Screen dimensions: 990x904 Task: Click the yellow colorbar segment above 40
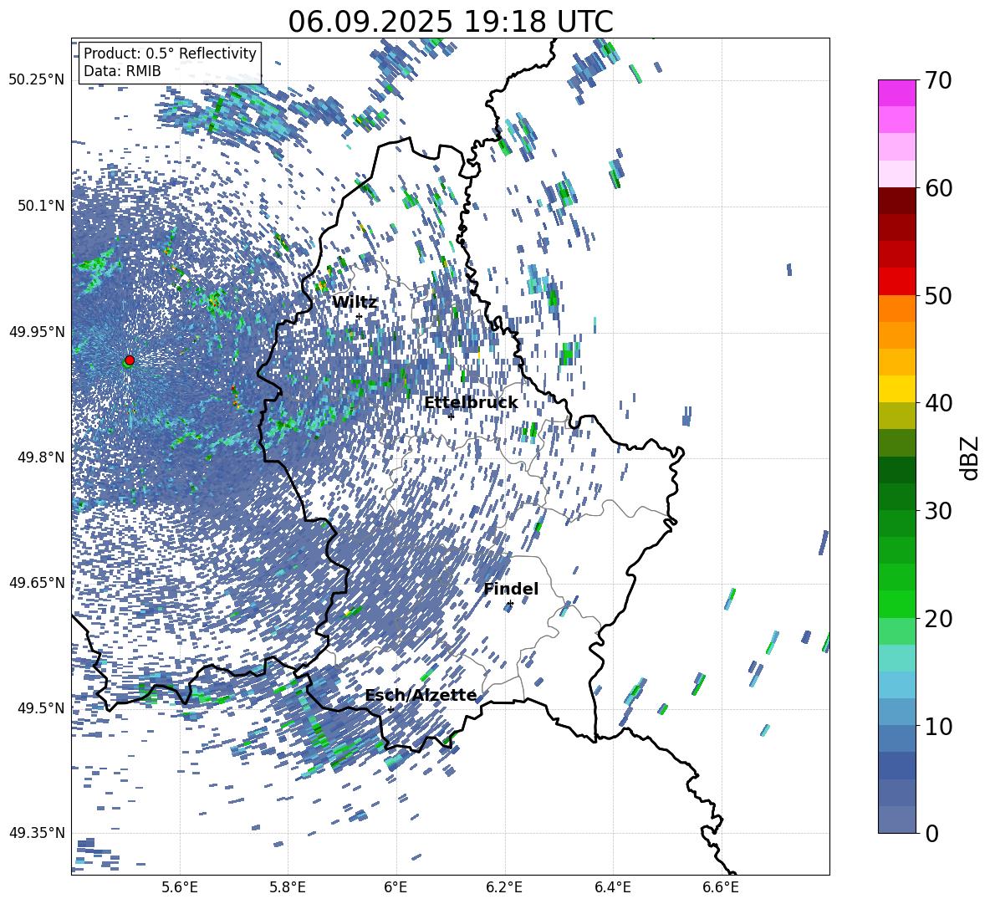tap(896, 389)
